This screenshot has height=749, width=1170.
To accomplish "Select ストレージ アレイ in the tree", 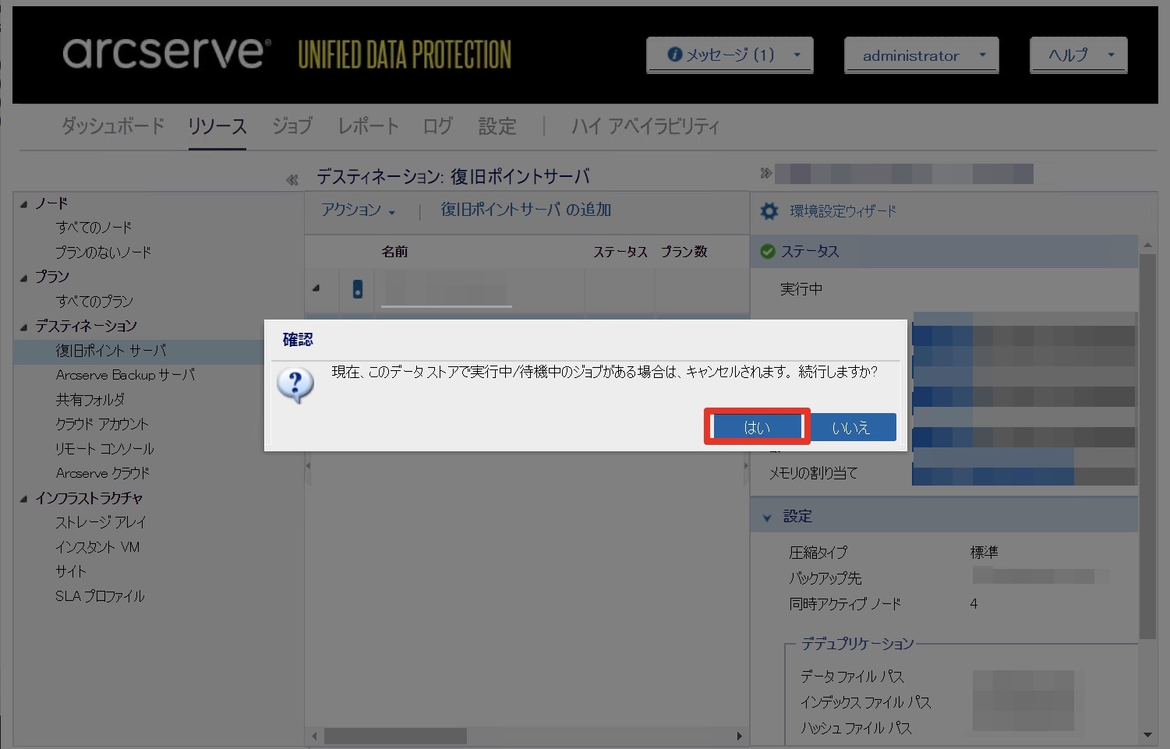I will [x=101, y=522].
